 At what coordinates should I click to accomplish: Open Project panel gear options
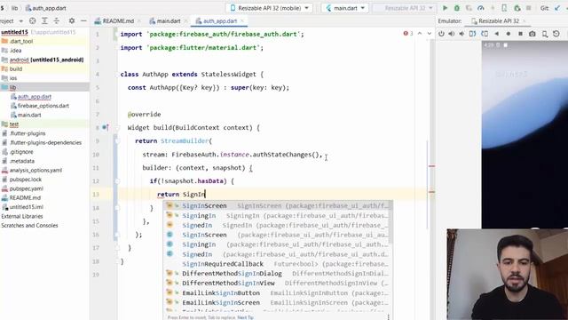point(72,21)
